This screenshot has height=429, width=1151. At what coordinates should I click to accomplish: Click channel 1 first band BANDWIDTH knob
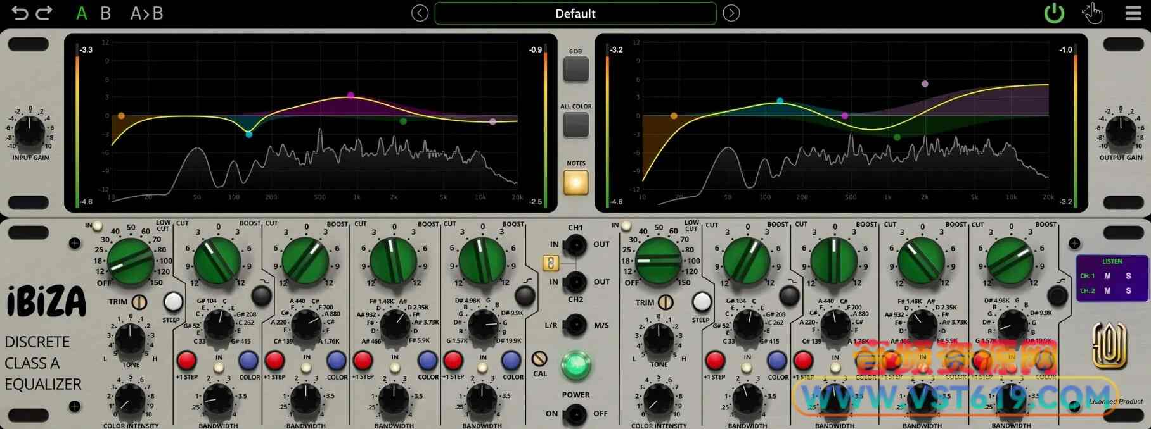point(219,400)
